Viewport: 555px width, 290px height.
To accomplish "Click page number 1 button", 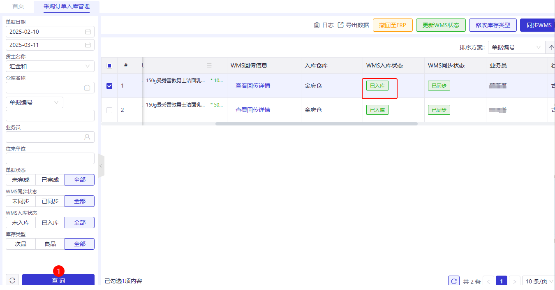I will coord(502,281).
